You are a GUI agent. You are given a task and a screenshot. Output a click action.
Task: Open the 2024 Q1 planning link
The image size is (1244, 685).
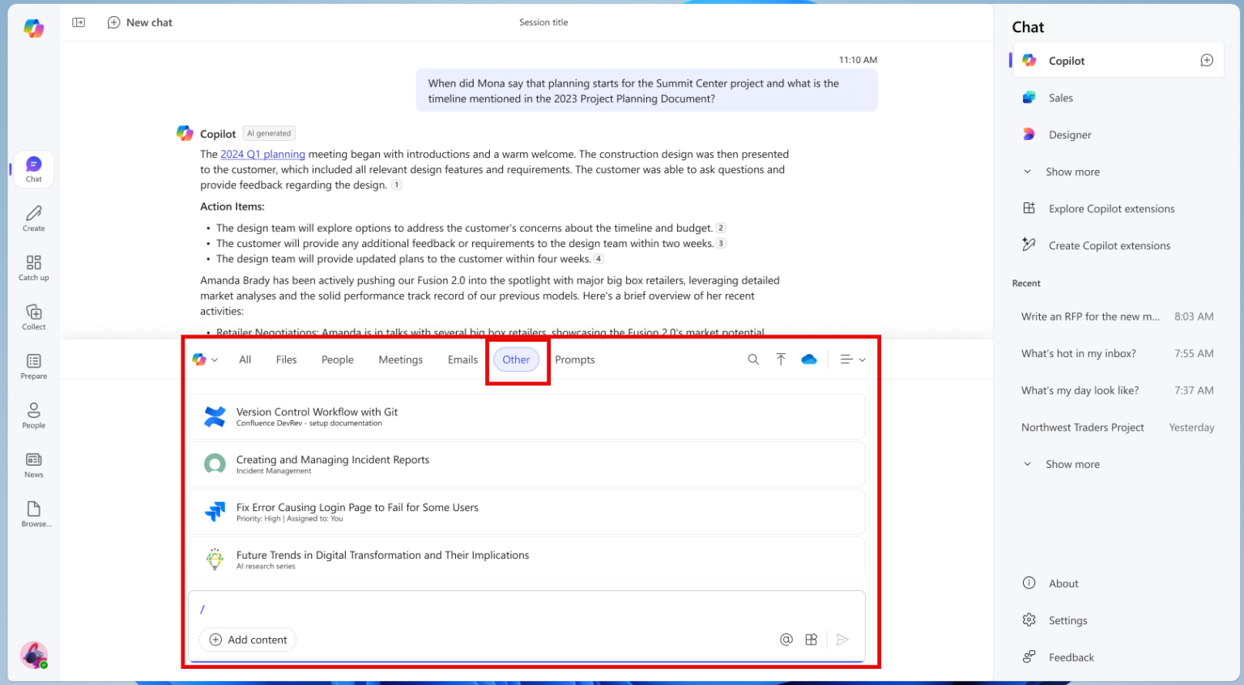262,154
